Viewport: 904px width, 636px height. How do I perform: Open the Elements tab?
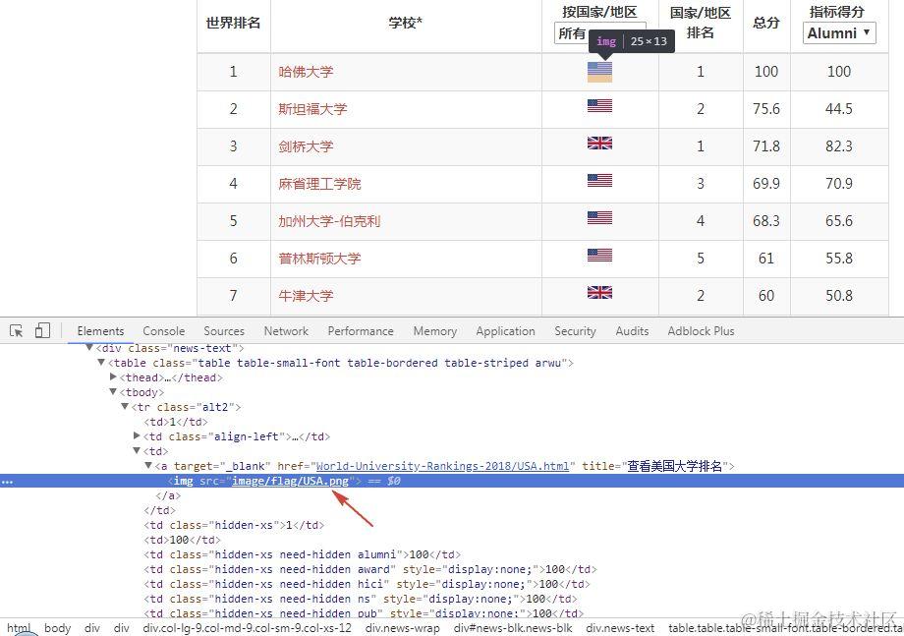click(100, 331)
